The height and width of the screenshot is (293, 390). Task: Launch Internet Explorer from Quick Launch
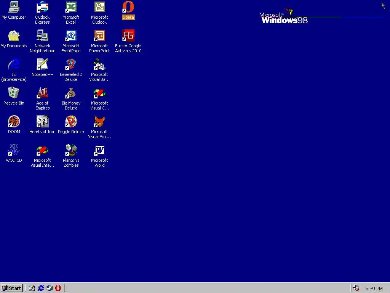41,288
